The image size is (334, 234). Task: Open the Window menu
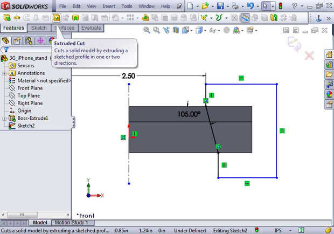coord(147,6)
